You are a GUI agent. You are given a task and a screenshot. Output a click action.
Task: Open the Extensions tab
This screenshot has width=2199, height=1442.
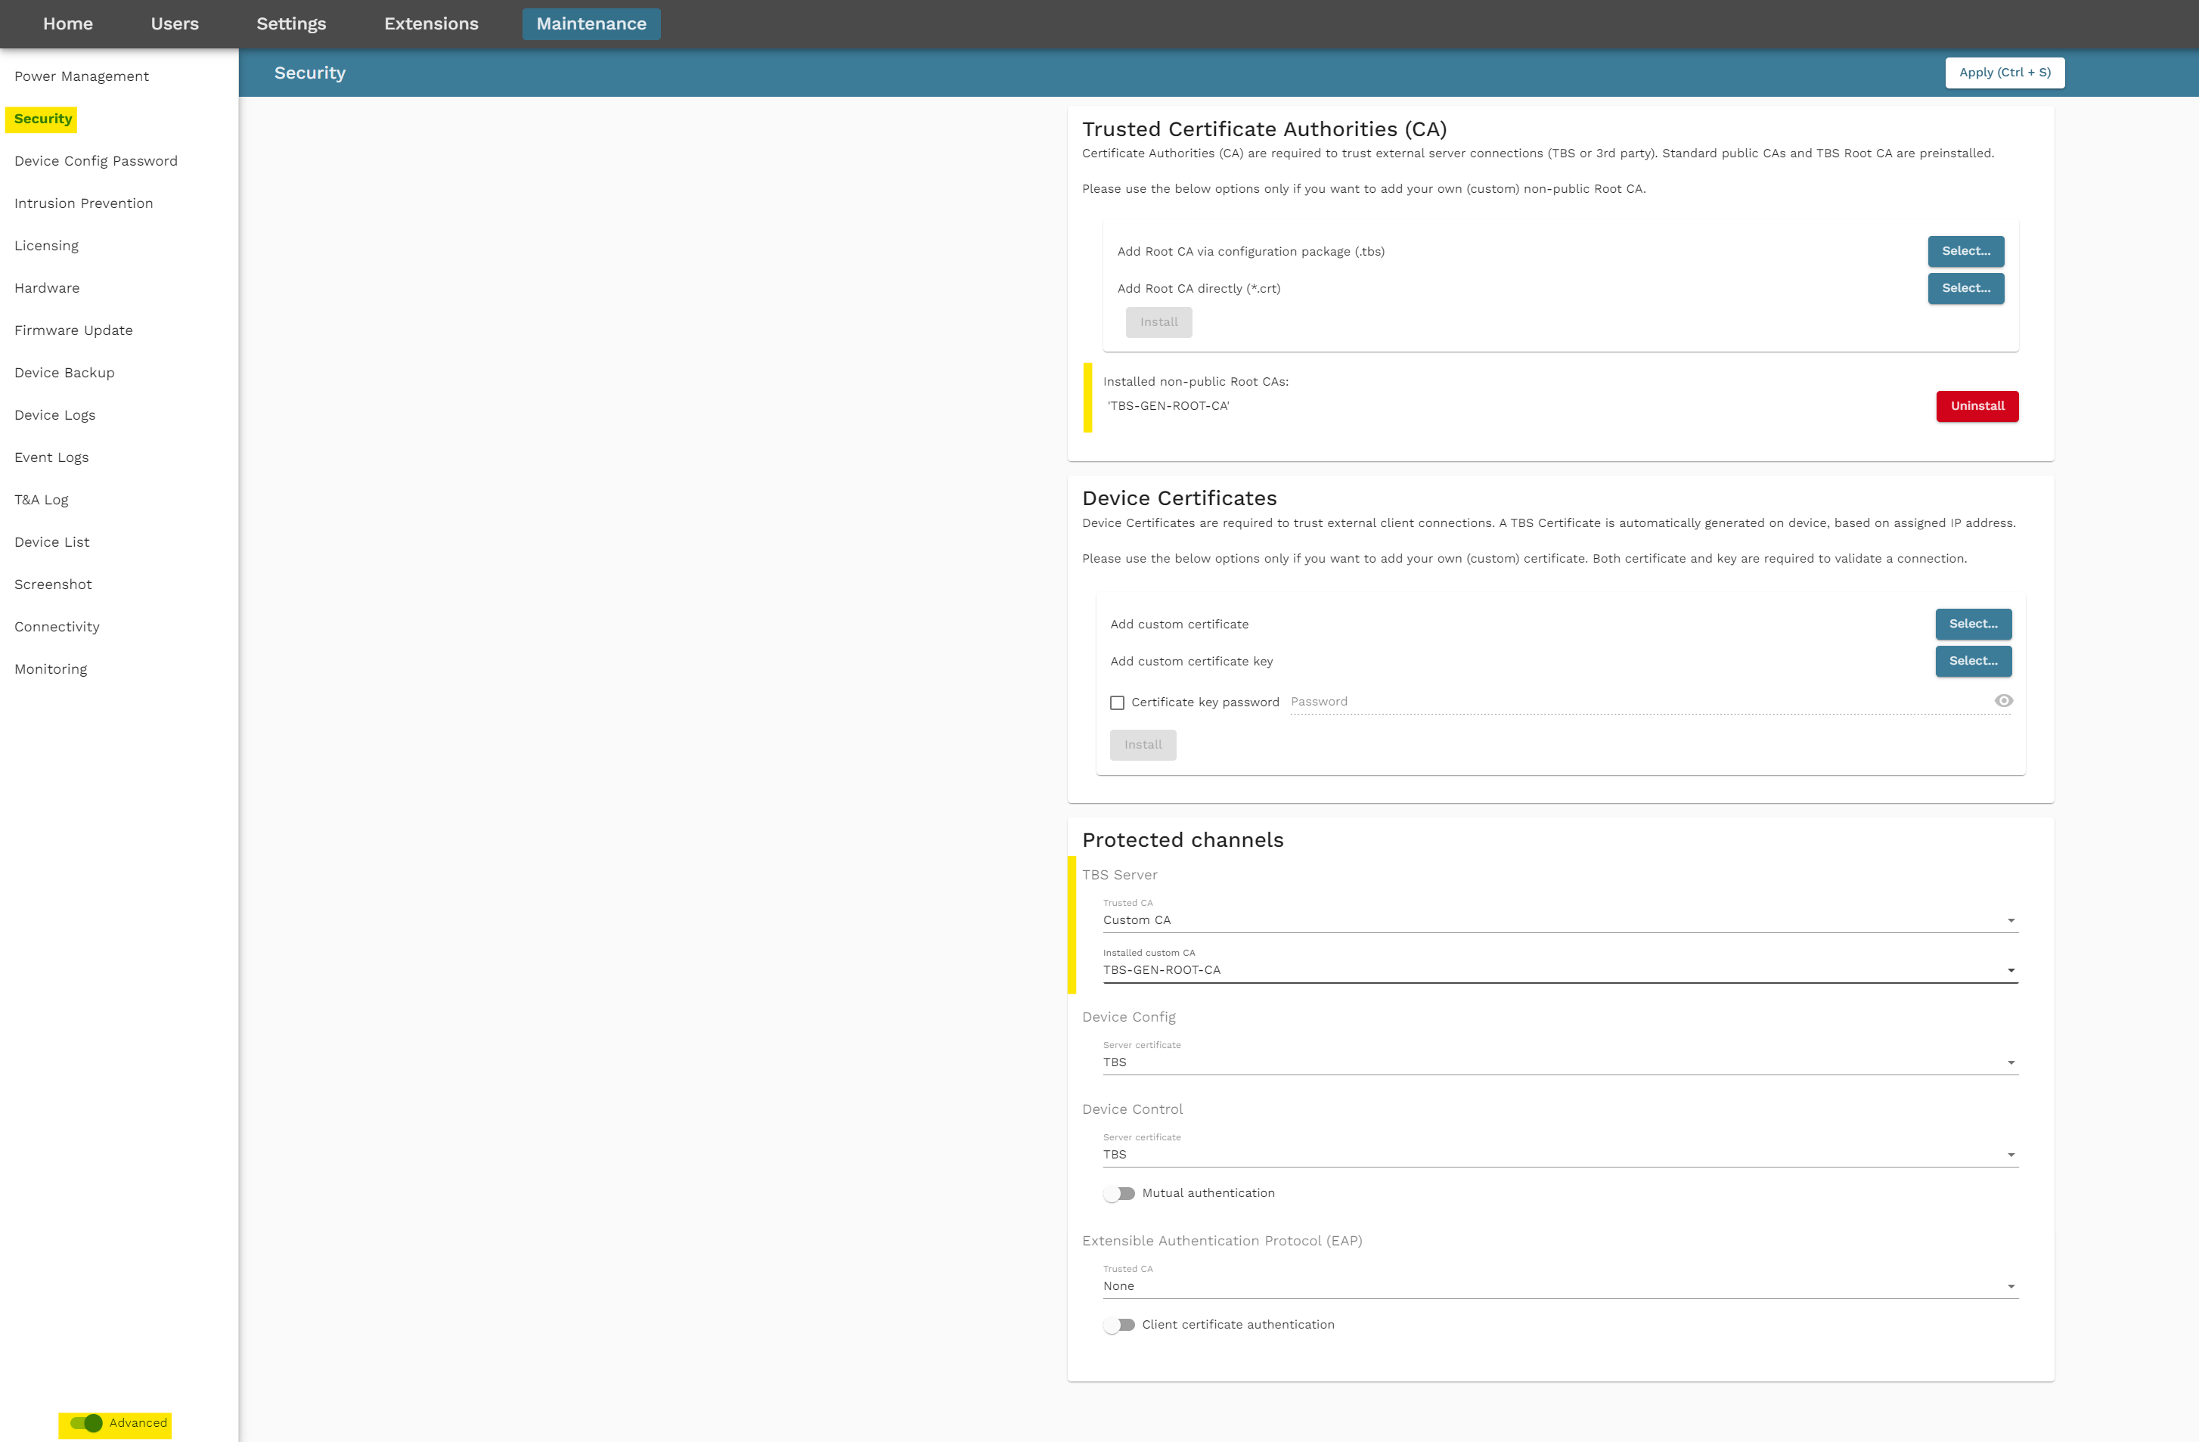pos(432,24)
